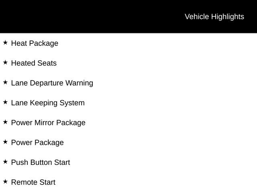The image size is (257, 193).
Task: Click the word Vehicle in the header
Action: click(197, 16)
